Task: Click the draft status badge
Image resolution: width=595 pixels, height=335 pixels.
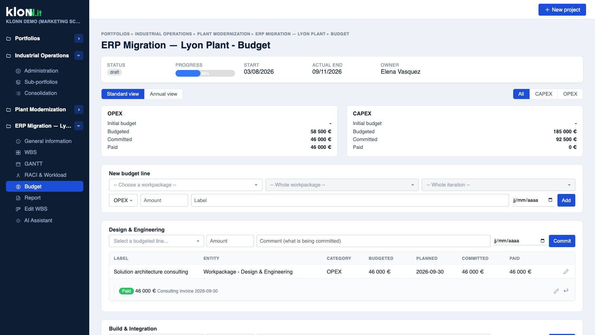Action: [x=115, y=72]
